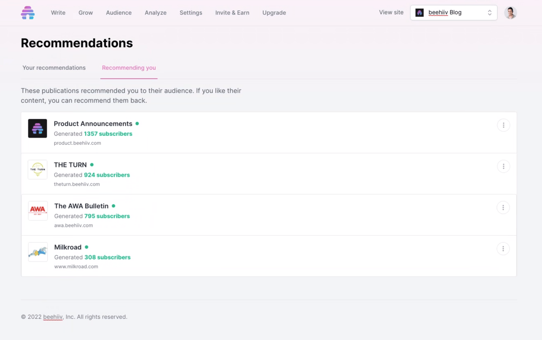Click the www.milkroad.com URL
The image size is (542, 340).
click(x=76, y=266)
